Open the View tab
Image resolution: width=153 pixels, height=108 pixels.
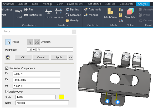60,4
